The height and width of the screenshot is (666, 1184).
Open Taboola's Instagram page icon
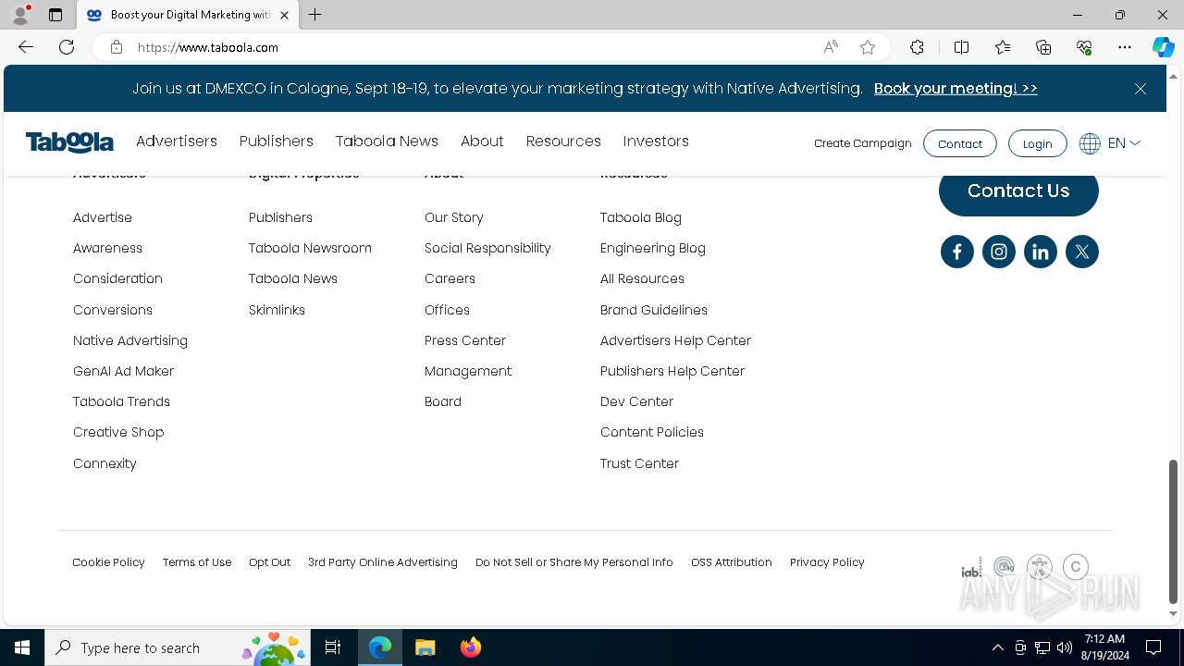click(999, 252)
